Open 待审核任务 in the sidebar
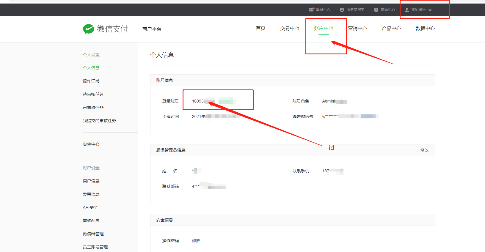This screenshot has height=252, width=485. click(x=93, y=94)
